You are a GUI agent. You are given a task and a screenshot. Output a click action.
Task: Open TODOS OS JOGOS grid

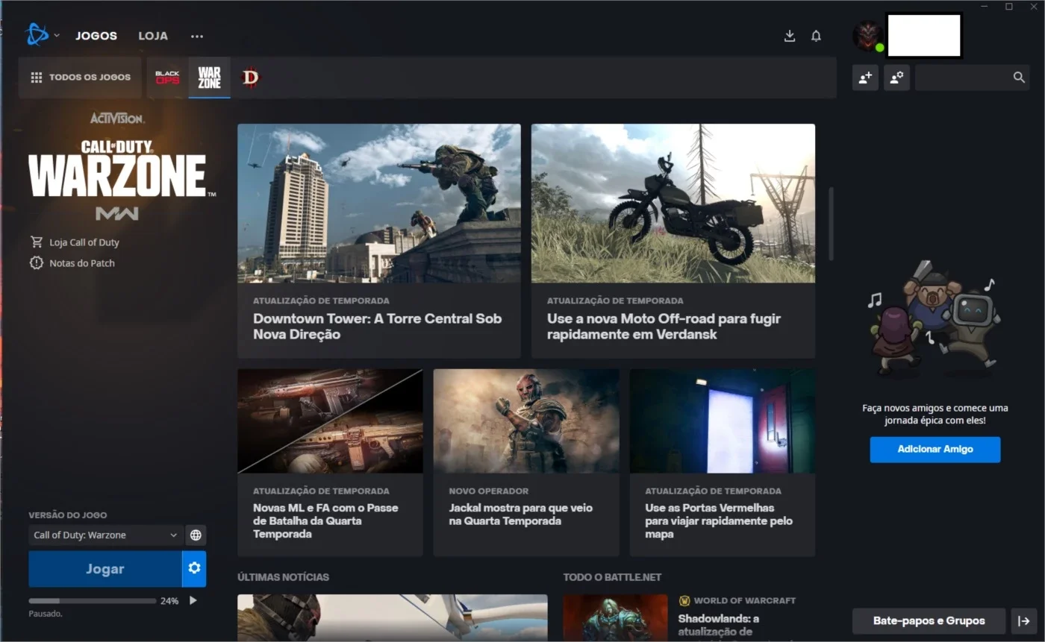(x=80, y=78)
